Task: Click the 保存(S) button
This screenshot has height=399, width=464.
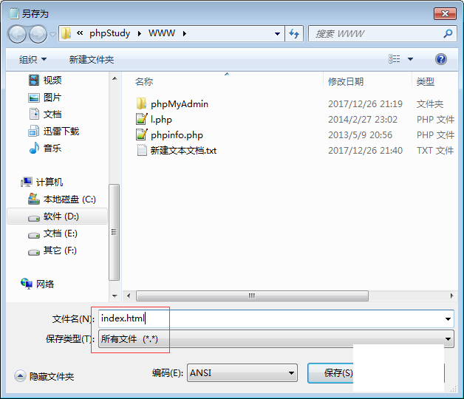Action: pyautogui.click(x=330, y=373)
